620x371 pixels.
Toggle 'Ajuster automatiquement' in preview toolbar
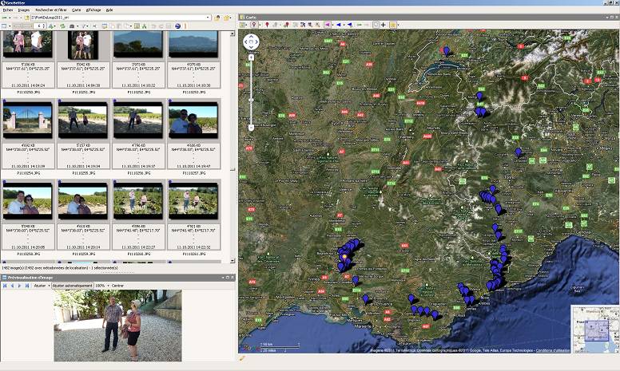[73, 285]
